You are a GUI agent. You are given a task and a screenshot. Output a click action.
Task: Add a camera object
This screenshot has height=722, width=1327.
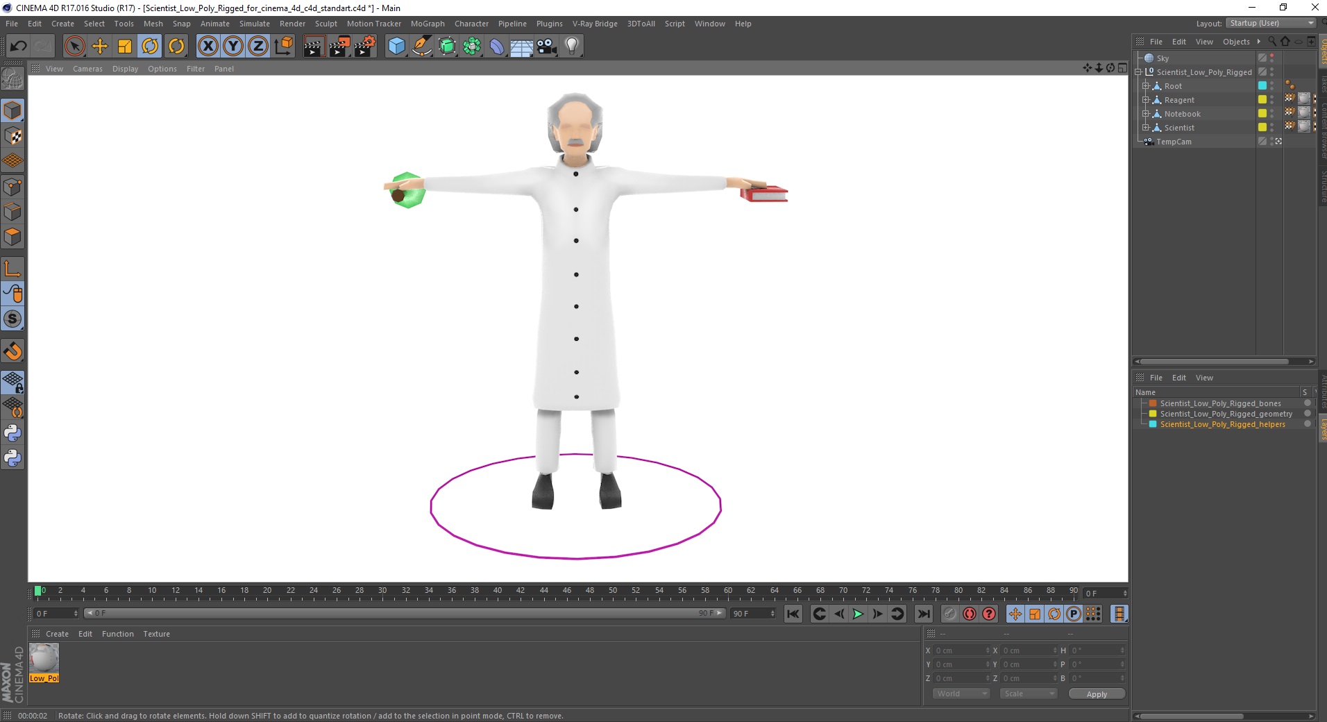coord(547,47)
